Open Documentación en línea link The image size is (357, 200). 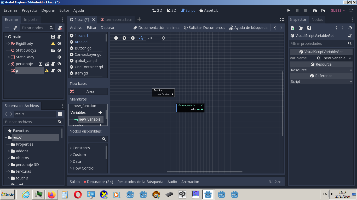pos(156,28)
